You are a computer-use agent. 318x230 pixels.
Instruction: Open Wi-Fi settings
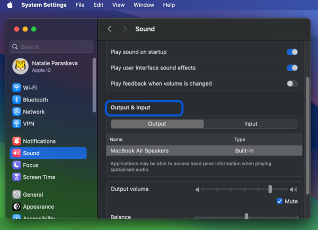coord(48,88)
